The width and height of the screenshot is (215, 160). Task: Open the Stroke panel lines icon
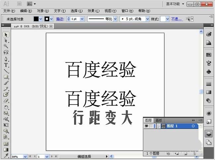[x=209, y=84]
